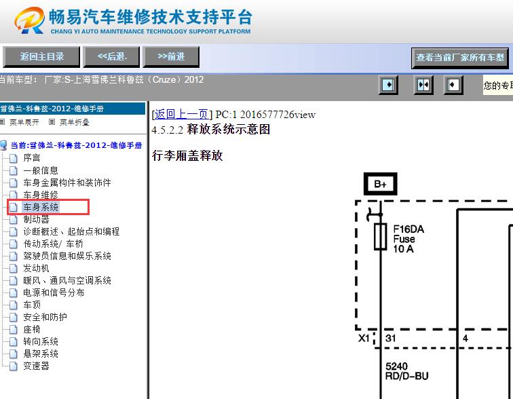Click the page icon beside 车顶
513x399 pixels.
point(14,305)
